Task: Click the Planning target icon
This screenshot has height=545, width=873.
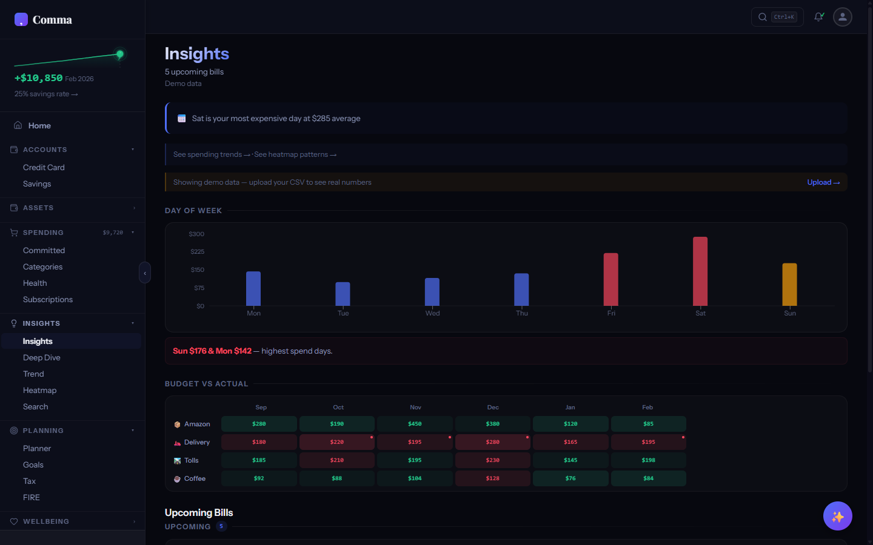Action: point(13,430)
